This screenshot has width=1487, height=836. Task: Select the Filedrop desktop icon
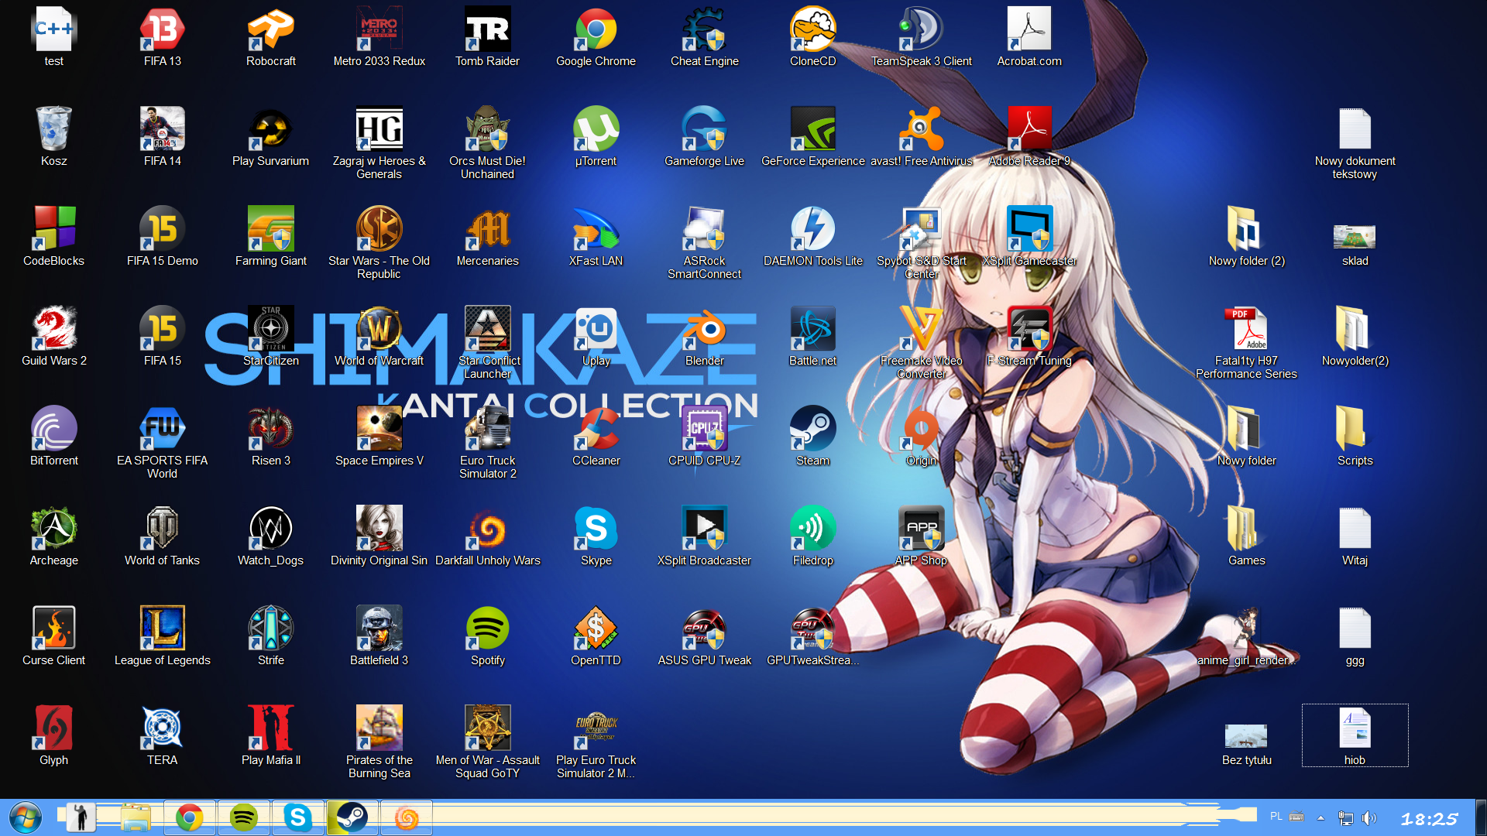(813, 536)
